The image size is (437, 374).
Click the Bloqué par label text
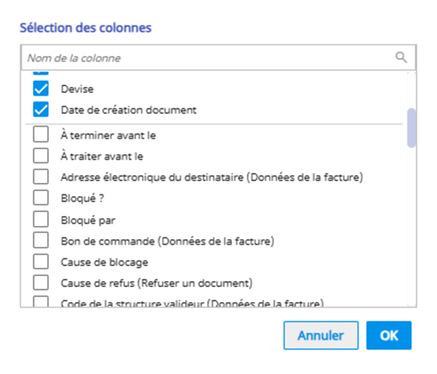coord(88,220)
